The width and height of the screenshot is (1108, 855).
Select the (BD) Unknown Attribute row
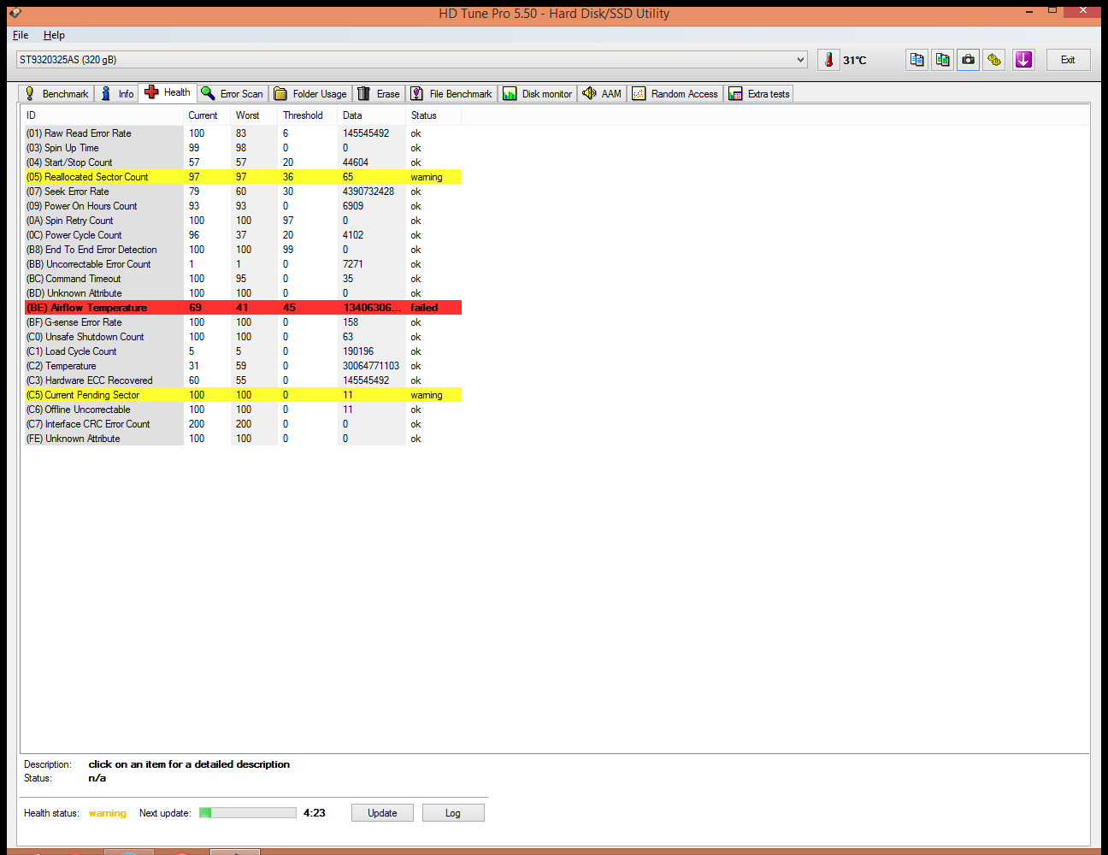click(243, 293)
